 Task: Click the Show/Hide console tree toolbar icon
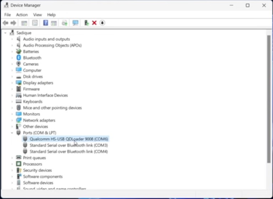[x=24, y=23]
